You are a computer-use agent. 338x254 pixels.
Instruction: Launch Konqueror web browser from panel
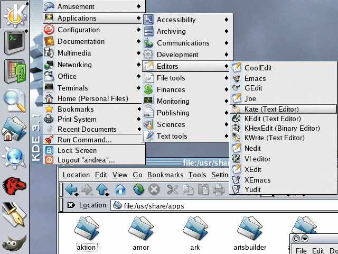14,157
